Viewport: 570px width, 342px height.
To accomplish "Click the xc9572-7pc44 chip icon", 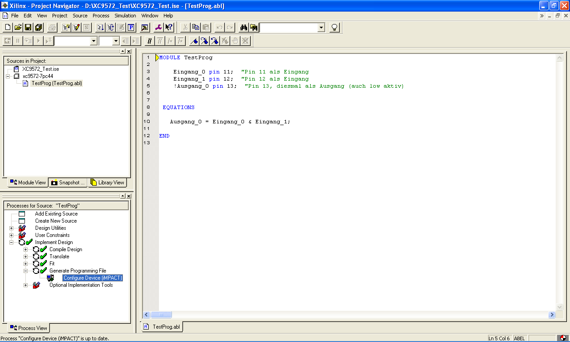I will 17,76.
